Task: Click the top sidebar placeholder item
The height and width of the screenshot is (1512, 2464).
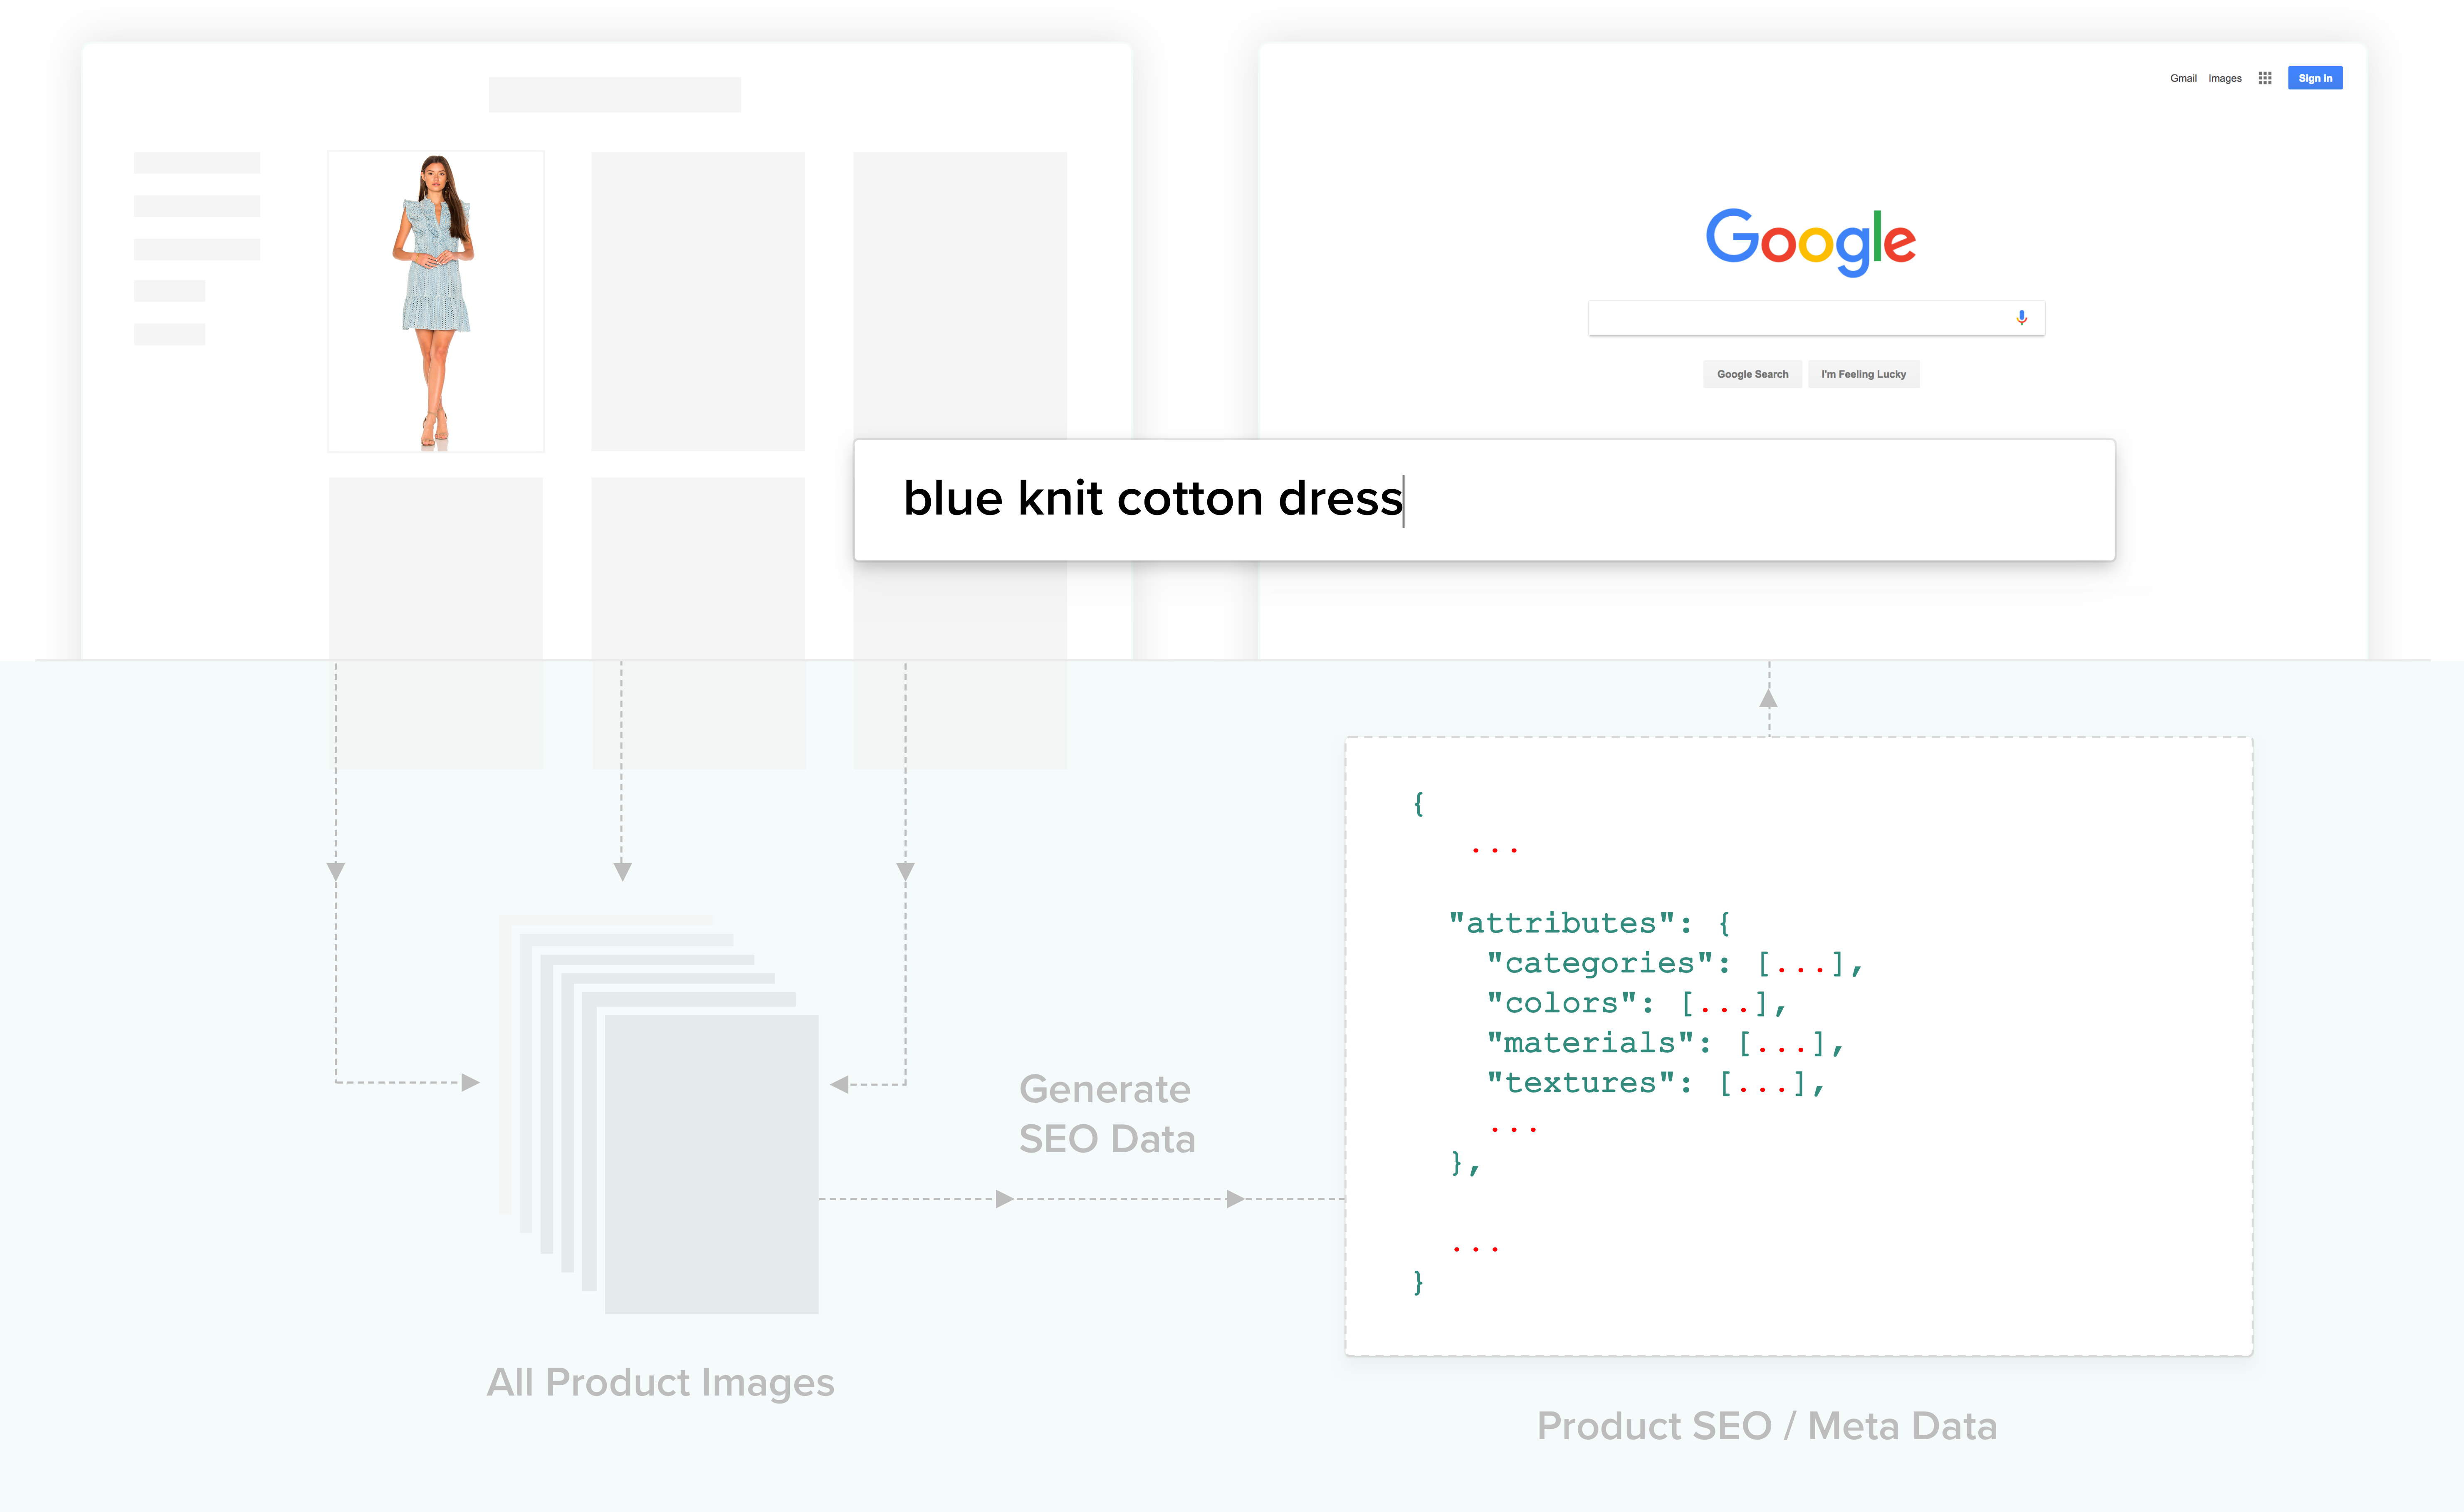Action: click(197, 163)
